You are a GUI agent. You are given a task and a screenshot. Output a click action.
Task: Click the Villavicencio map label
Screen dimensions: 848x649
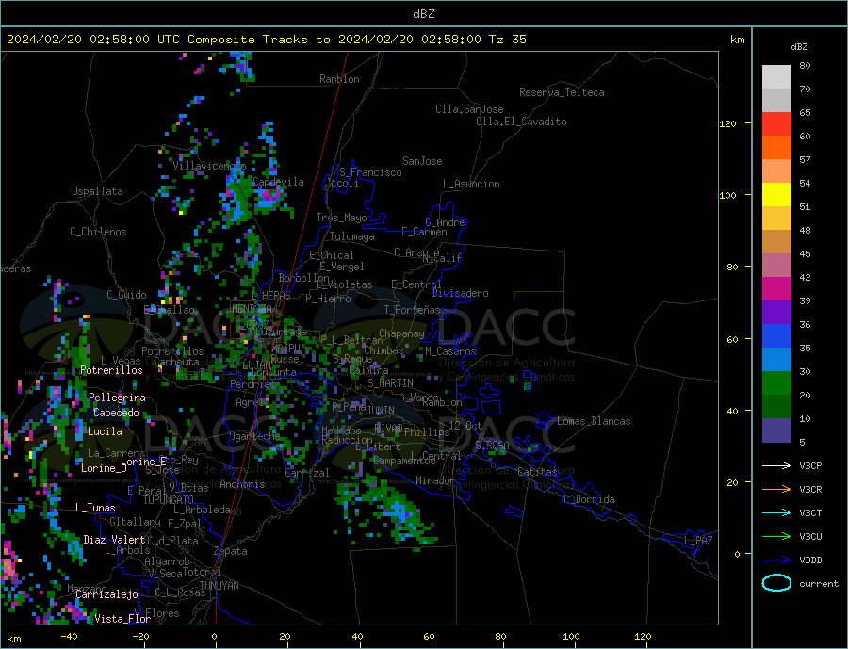tap(209, 166)
